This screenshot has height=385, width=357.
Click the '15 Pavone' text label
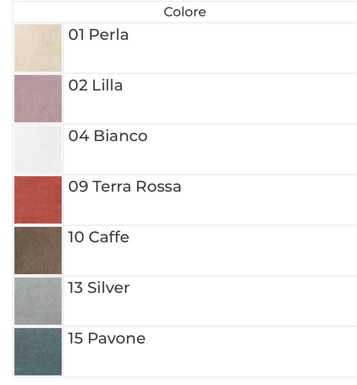[x=107, y=338]
